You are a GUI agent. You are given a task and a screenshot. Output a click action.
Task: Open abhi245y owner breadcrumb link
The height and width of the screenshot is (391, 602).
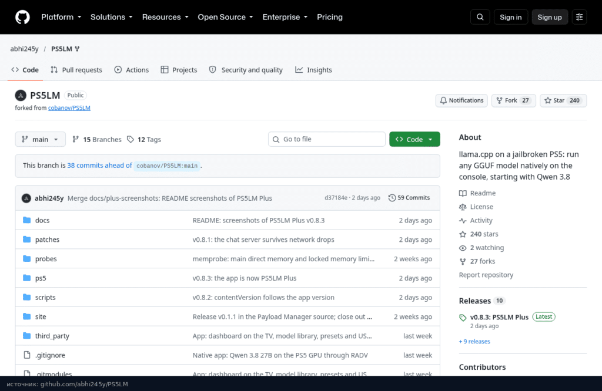tap(24, 49)
